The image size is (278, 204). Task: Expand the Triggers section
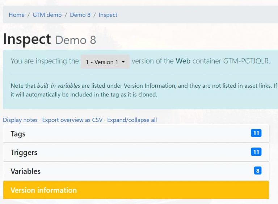click(24, 153)
